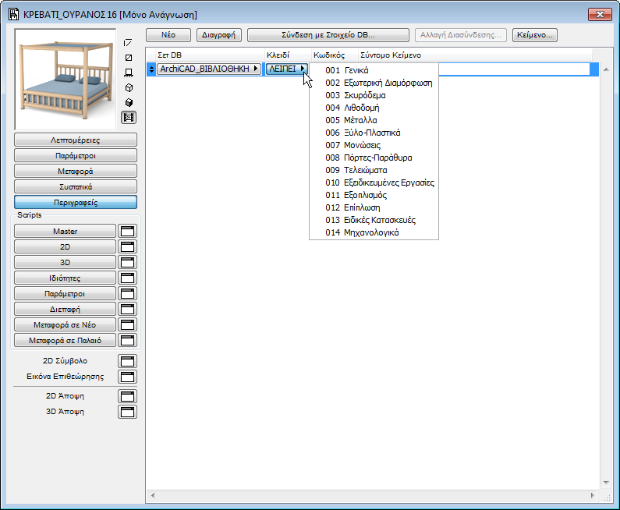Click the bed preview thumbnail
This screenshot has height=510, width=620.
(x=66, y=79)
